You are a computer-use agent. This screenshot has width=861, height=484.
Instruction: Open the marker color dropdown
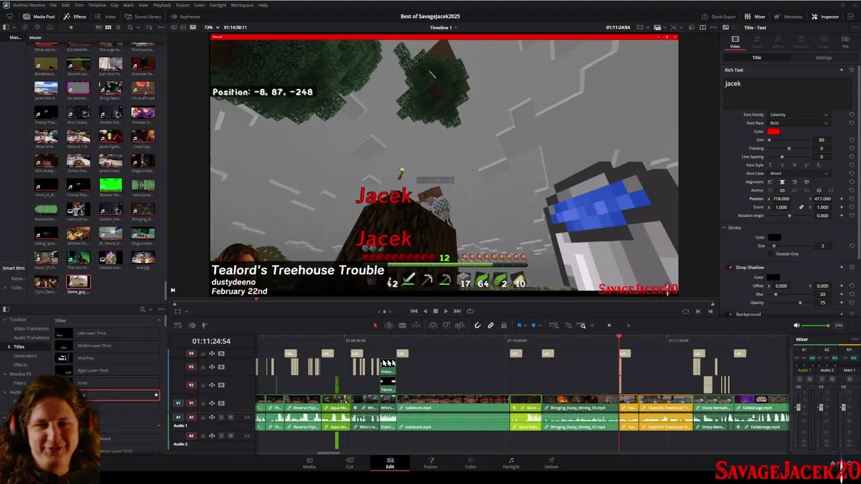coord(539,325)
